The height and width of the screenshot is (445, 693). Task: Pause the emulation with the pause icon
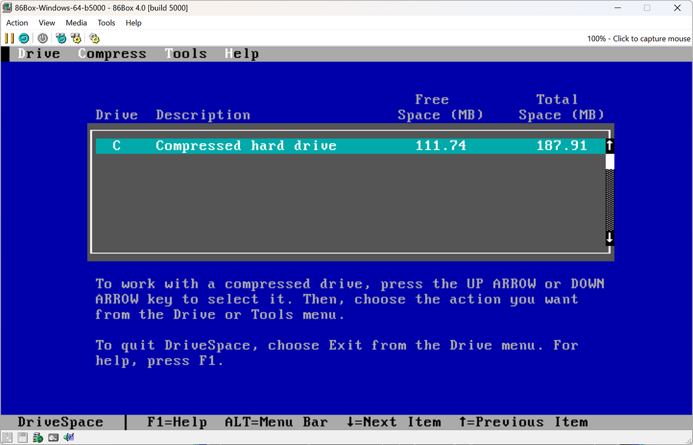[9, 38]
